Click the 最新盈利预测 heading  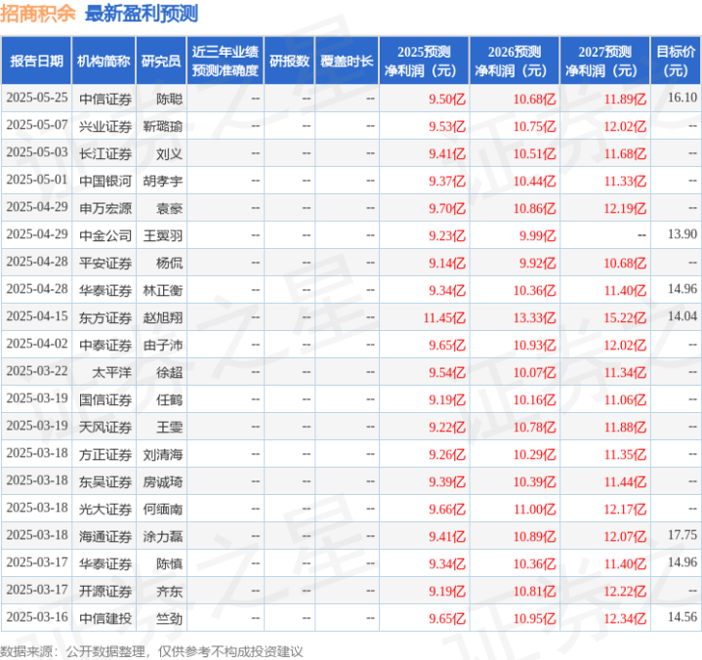click(142, 14)
